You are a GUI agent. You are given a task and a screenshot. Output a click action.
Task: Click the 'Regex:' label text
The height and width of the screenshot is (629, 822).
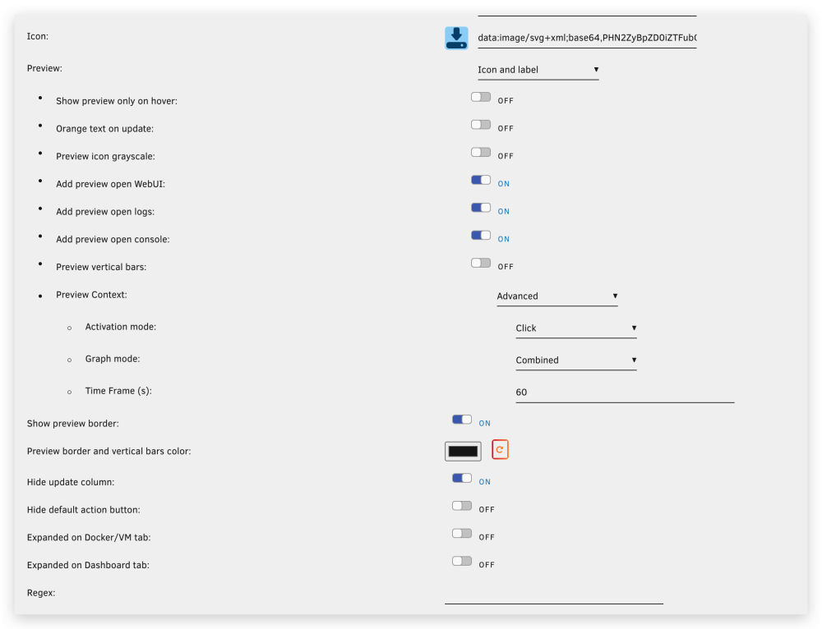point(41,593)
